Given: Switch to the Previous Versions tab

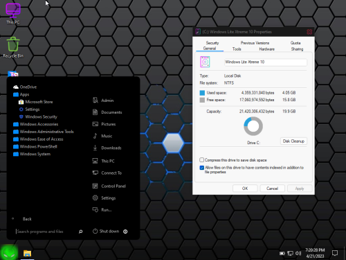Looking at the screenshot, I should (255, 43).
